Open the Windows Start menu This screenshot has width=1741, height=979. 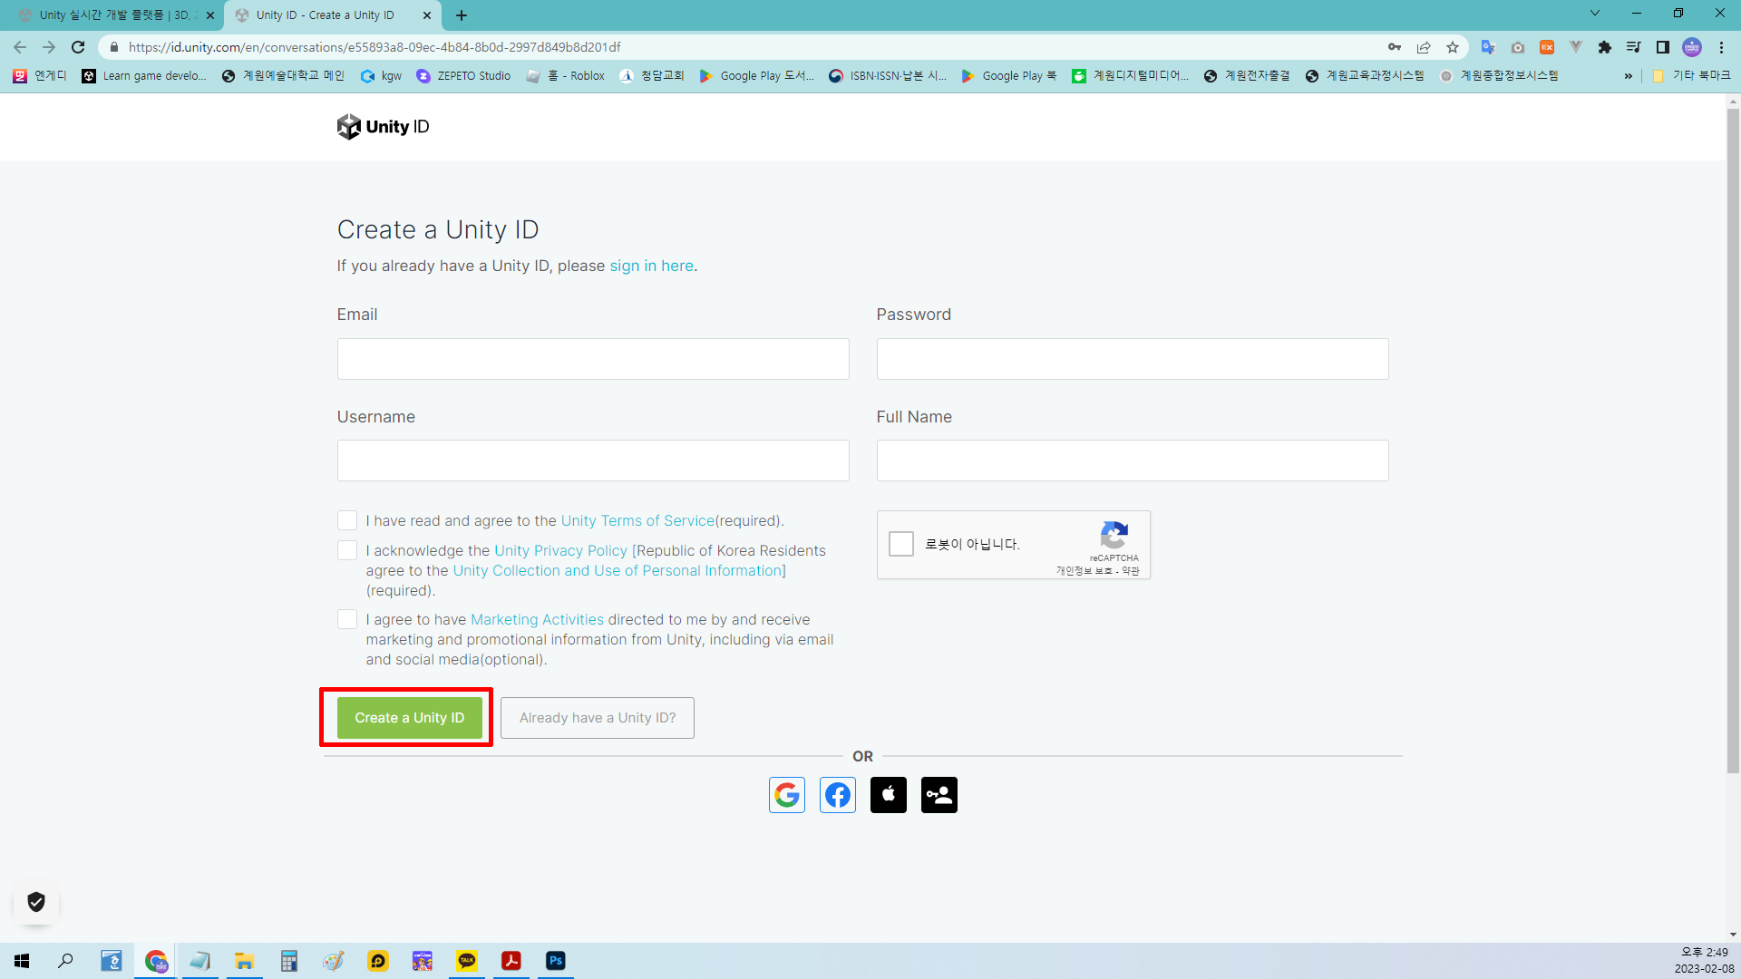tap(22, 961)
